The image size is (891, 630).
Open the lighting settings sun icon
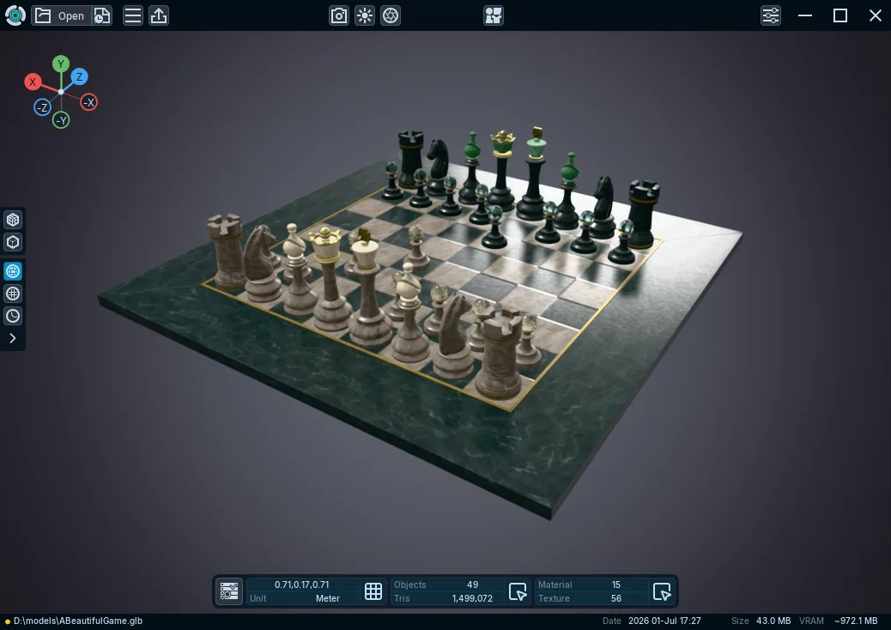pyautogui.click(x=365, y=15)
